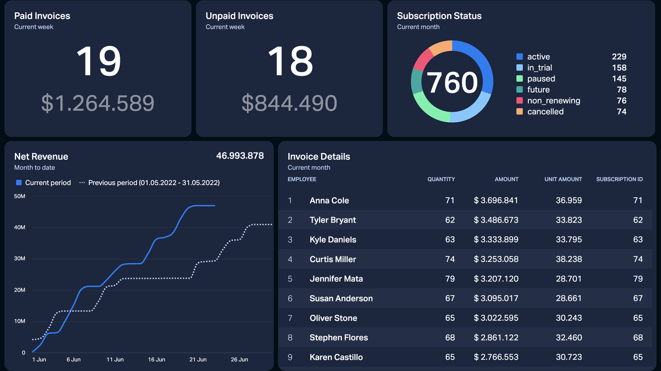
Task: Click the teal future legend swatch
Action: tap(520, 90)
